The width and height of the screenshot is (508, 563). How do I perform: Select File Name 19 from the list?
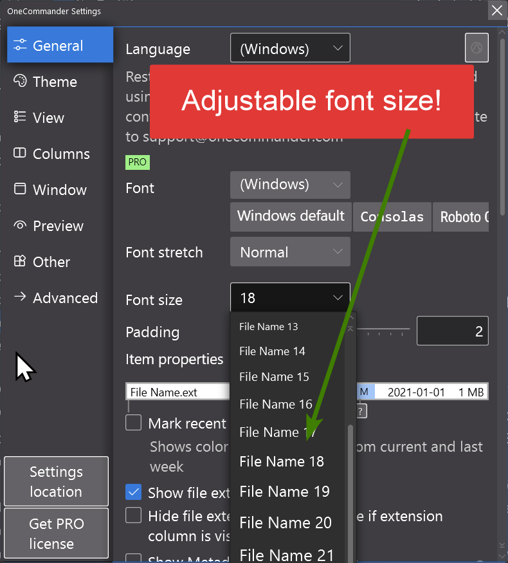tap(284, 492)
